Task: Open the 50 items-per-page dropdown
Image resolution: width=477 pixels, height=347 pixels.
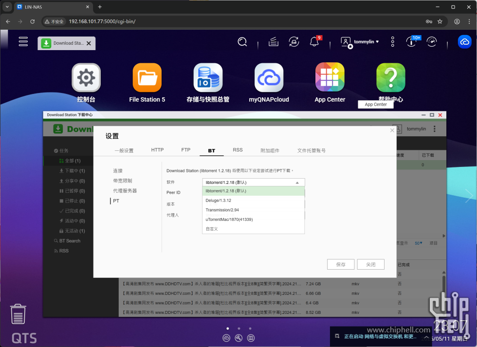Action: pos(419,243)
